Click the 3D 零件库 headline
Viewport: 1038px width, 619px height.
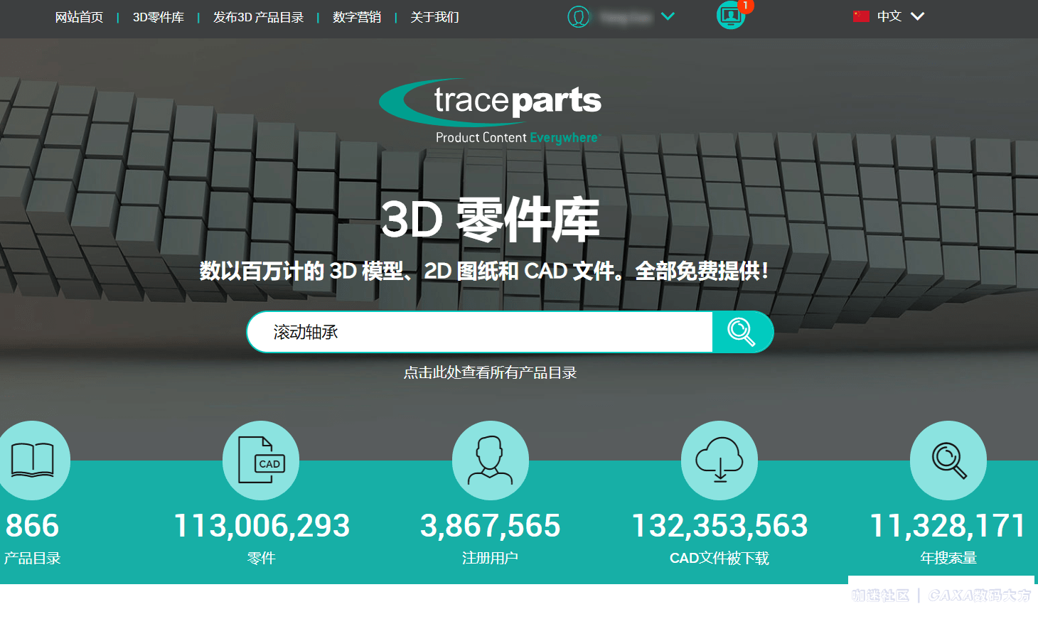[x=490, y=220]
